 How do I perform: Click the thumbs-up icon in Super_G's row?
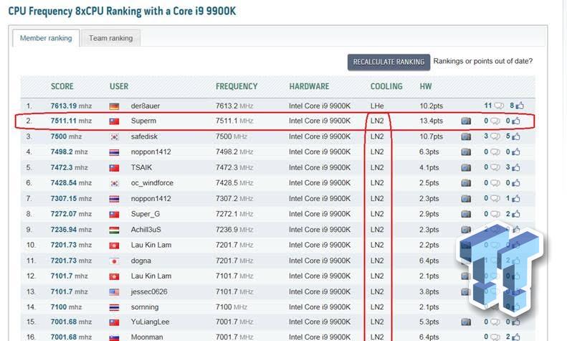point(516,214)
